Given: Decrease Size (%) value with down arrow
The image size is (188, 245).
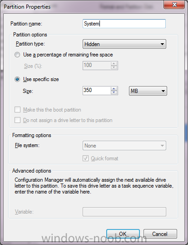Looking at the screenshot, I should (114, 67).
